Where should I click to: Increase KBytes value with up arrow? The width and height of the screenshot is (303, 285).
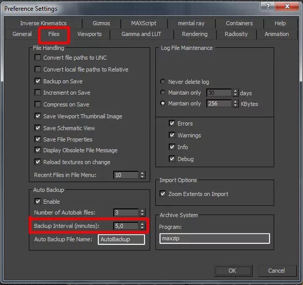coord(235,102)
